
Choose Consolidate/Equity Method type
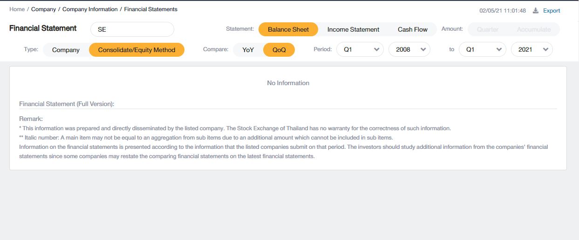[x=136, y=50]
